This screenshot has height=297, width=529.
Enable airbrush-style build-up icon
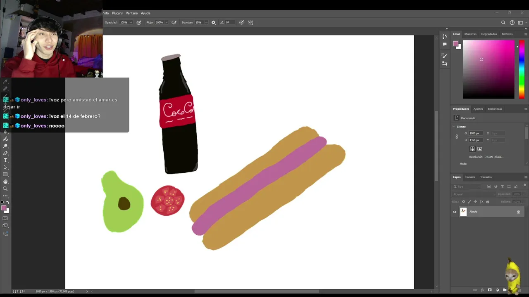[174, 22]
